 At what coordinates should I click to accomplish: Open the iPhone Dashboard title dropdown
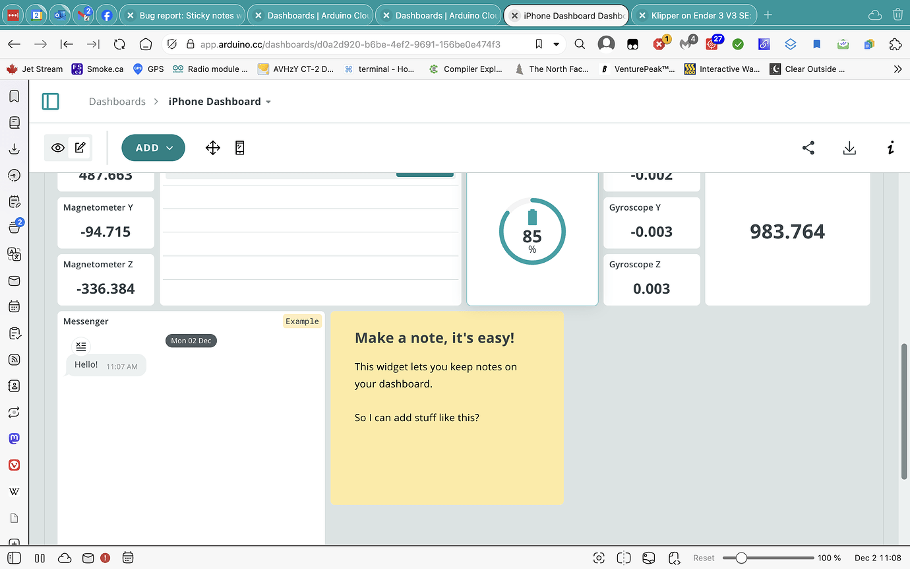coord(268,102)
